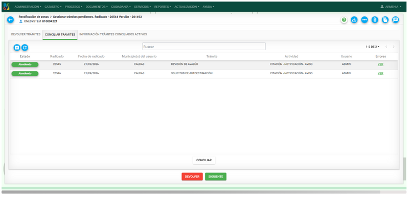Open the green help question icon
The height and width of the screenshot is (198, 409).
tap(344, 20)
